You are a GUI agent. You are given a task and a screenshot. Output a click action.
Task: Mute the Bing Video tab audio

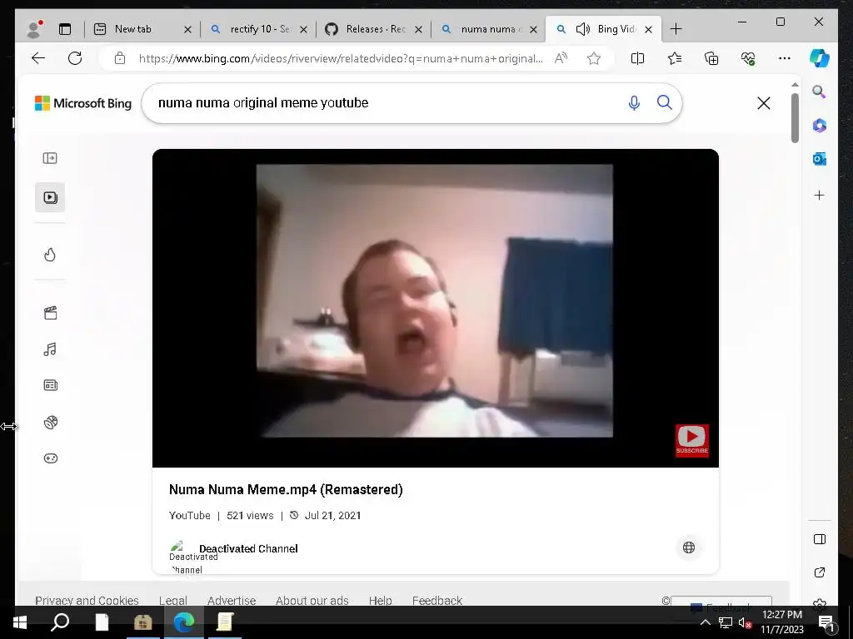pyautogui.click(x=582, y=29)
